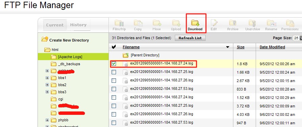Expand the redacted folder below _db_backups
This screenshot has height=127, width=302.
click(47, 71)
